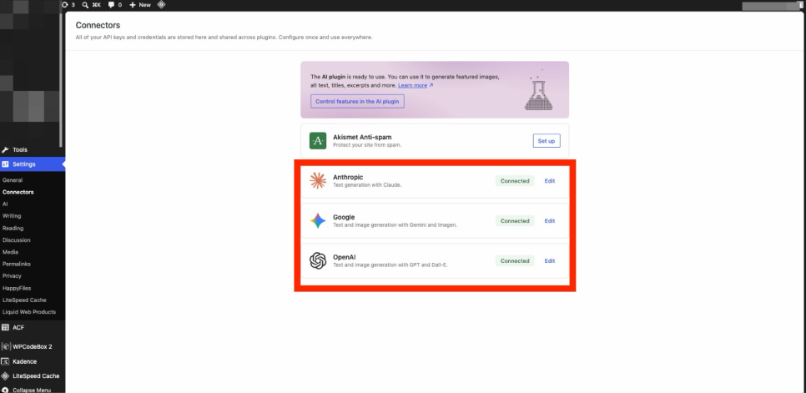This screenshot has height=393, width=806.
Task: Click the Tools wrench icon
Action: [x=5, y=150]
